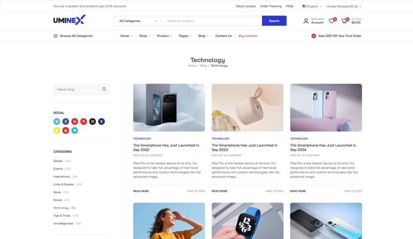Open the shopping cart icon
Viewport: 413px width, 239px height.
344,21
